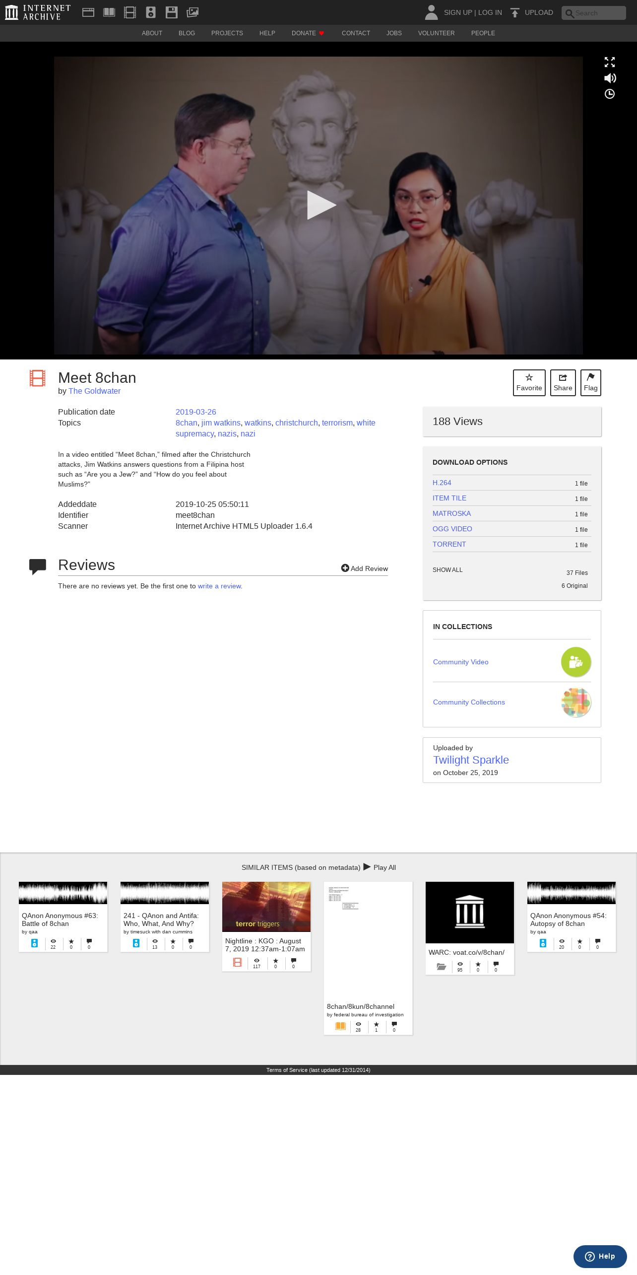637x1275 pixels.
Task: Open the Internet Archive home logo
Action: coord(38,12)
